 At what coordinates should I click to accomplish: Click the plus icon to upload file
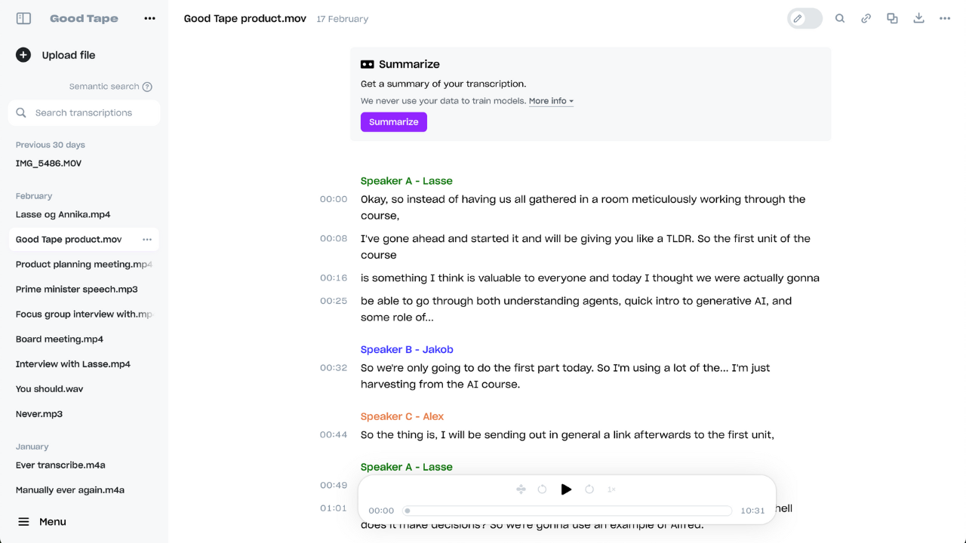pyautogui.click(x=23, y=55)
